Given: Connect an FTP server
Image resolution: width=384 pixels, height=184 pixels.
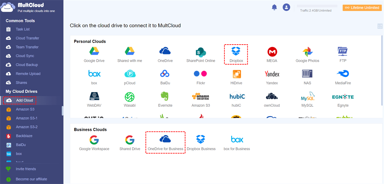Looking at the screenshot, I should [343, 54].
